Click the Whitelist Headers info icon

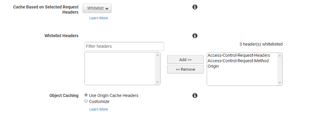(x=195, y=36)
